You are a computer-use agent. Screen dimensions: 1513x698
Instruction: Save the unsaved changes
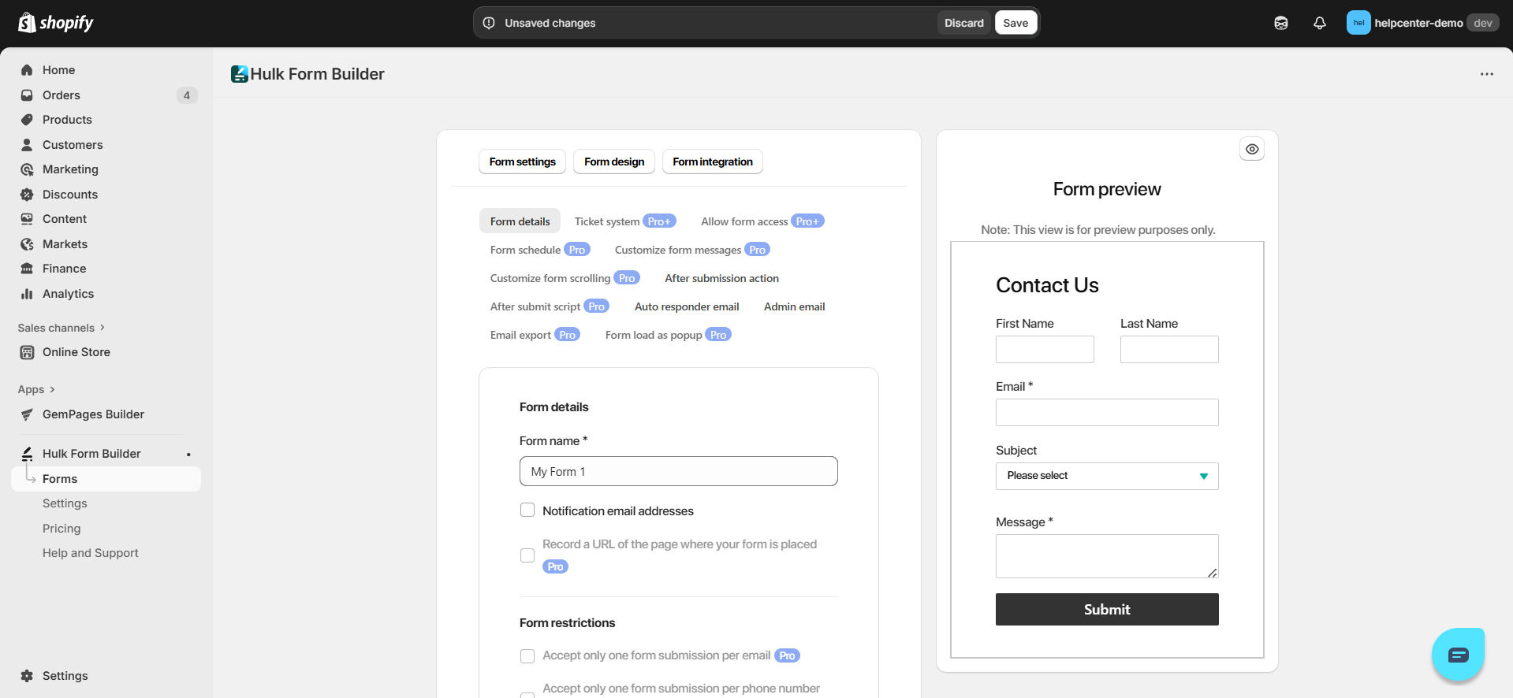tap(1015, 23)
